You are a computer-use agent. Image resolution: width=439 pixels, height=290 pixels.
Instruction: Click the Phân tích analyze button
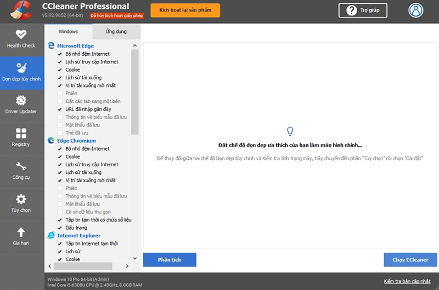[x=170, y=260]
